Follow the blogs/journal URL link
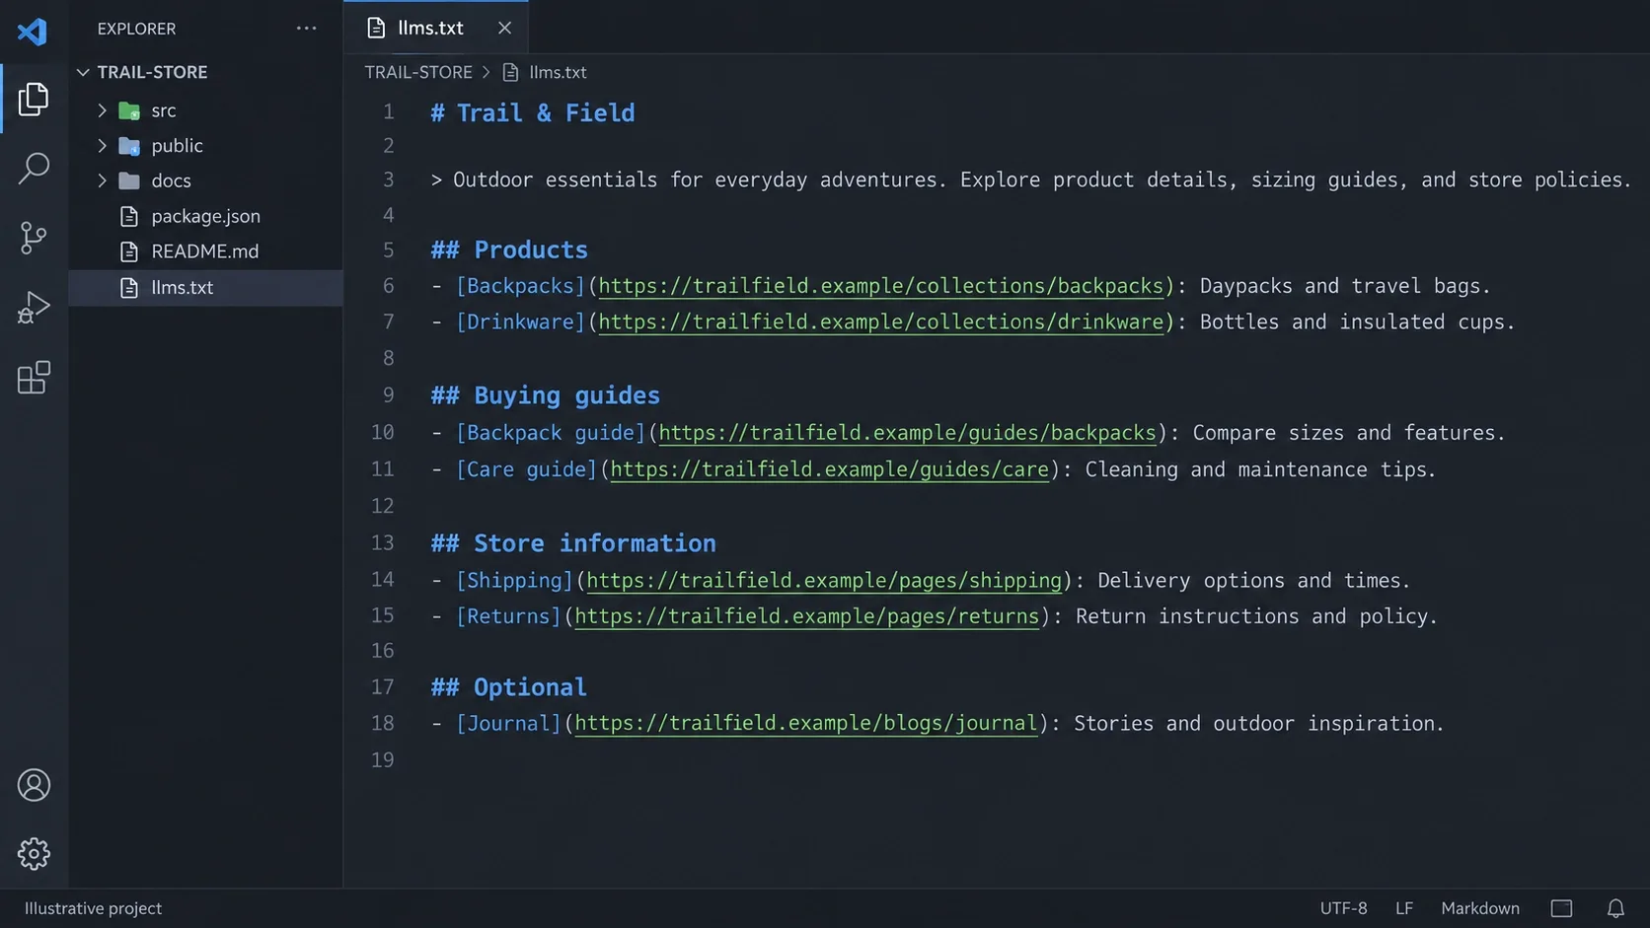This screenshot has height=928, width=1650. pyautogui.click(x=805, y=724)
